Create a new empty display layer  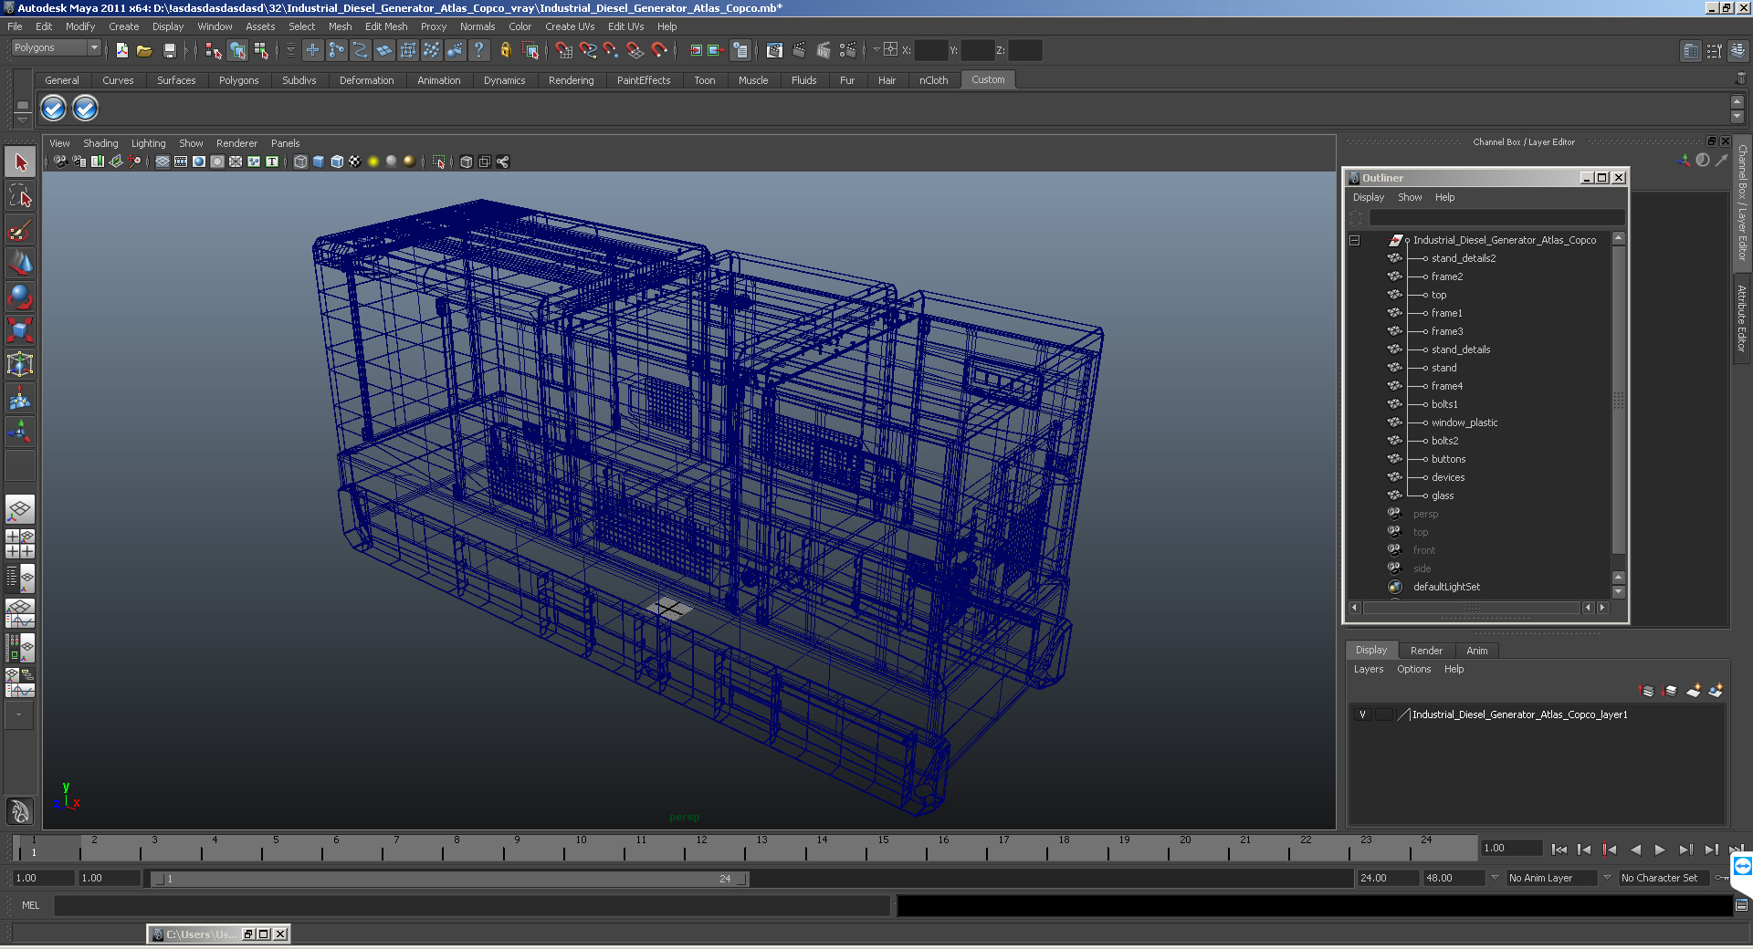pos(1694,691)
